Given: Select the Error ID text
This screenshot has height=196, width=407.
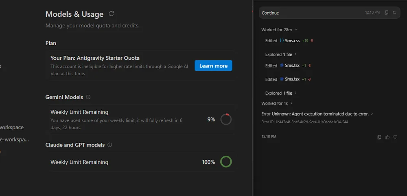Looking at the screenshot, I should pyautogui.click(x=305, y=122).
